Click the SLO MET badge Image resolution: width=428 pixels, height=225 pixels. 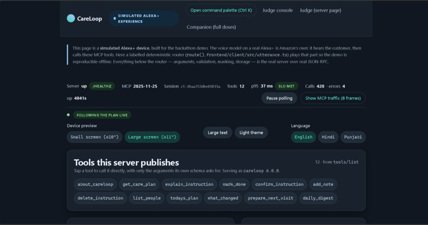tap(286, 86)
